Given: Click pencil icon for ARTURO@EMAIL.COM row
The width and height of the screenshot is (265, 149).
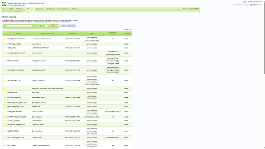Looking at the screenshot, I should [x=5, y=81].
